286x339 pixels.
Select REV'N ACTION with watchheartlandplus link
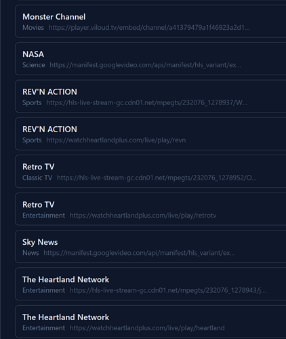150,134
